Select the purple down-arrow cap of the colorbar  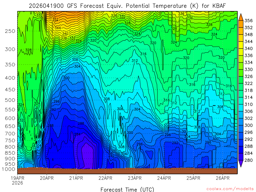pos(241,163)
